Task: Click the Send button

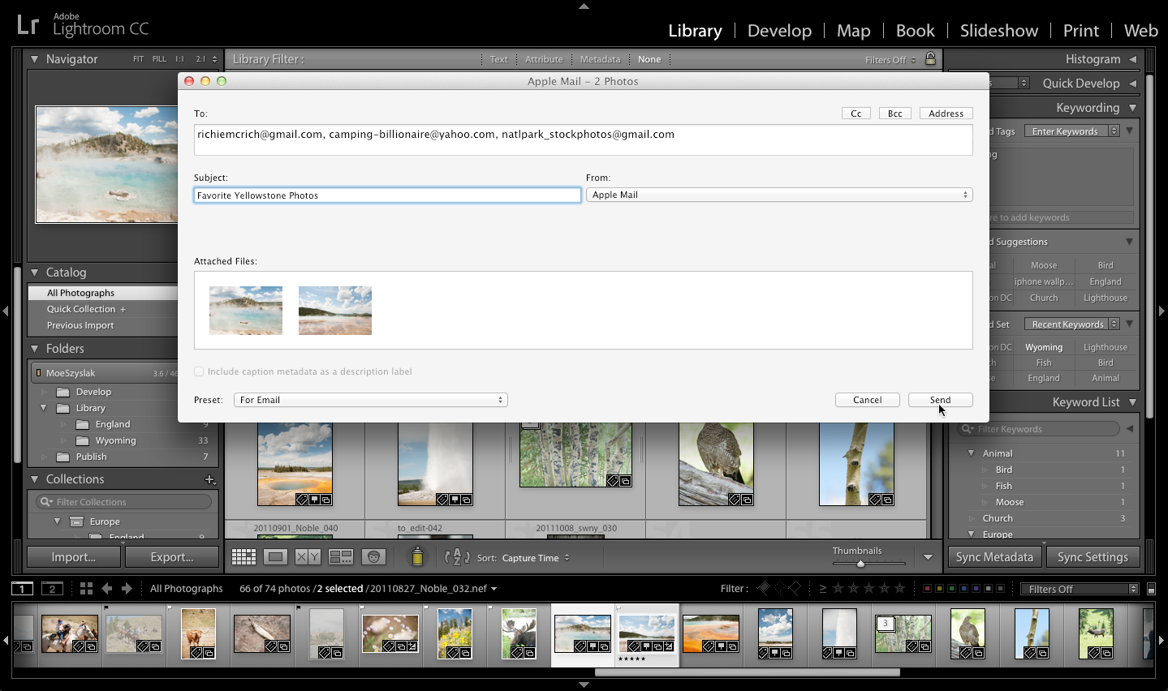Action: pyautogui.click(x=940, y=399)
